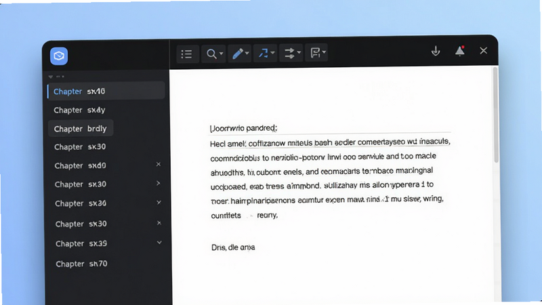Viewport: 542px width, 305px height.
Task: Remove Chapter sxd0 using its X
Action: pyautogui.click(x=159, y=164)
